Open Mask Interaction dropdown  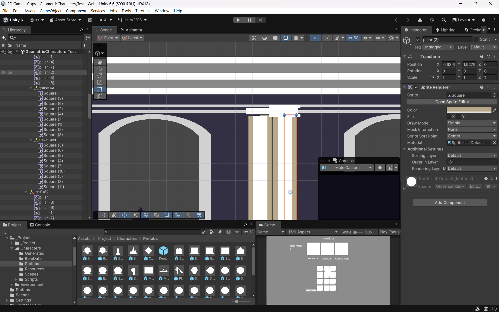(472, 129)
